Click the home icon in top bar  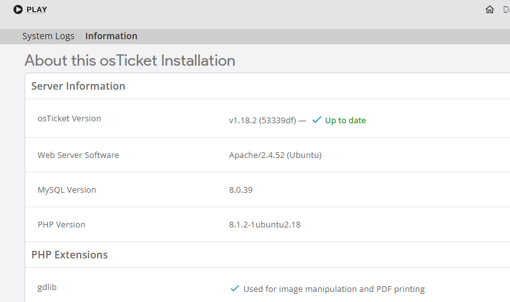pos(490,9)
